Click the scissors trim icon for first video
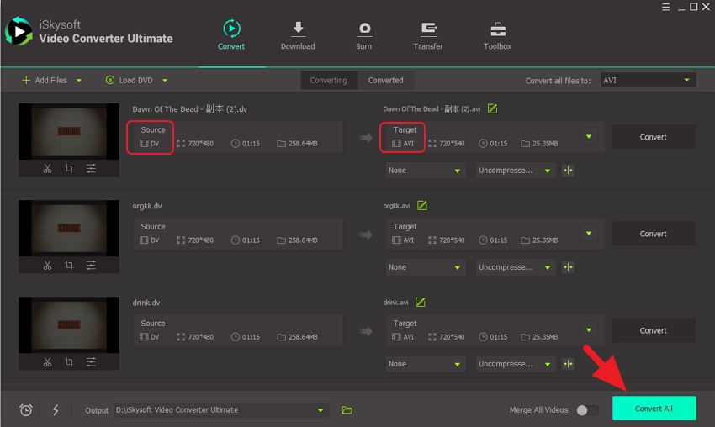The width and height of the screenshot is (715, 427). 47,169
